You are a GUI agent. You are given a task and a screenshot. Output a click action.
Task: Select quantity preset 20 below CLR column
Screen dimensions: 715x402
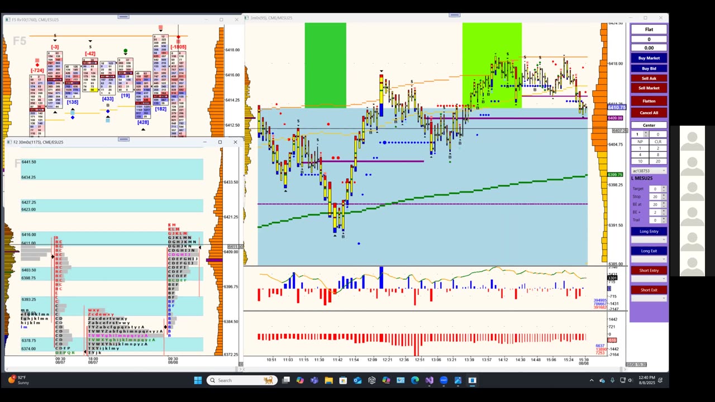657,161
